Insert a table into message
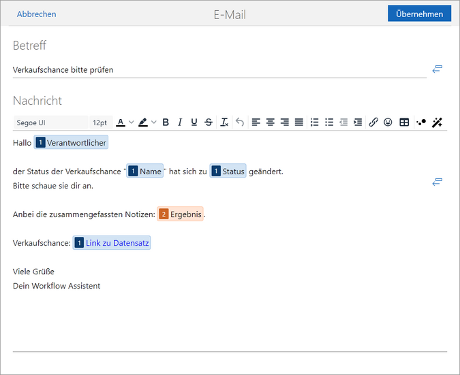The height and width of the screenshot is (375, 460). (x=404, y=123)
